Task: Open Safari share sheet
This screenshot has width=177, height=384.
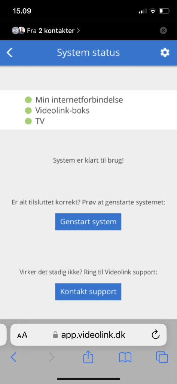Action: tap(88, 357)
